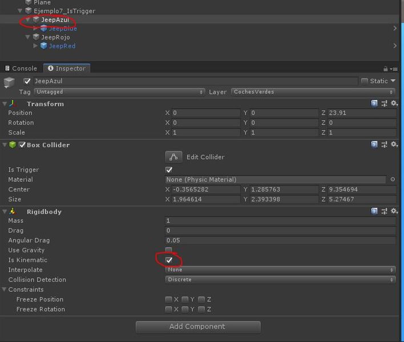Switch to the Console tab
This screenshot has width=404, height=342.
(x=21, y=68)
